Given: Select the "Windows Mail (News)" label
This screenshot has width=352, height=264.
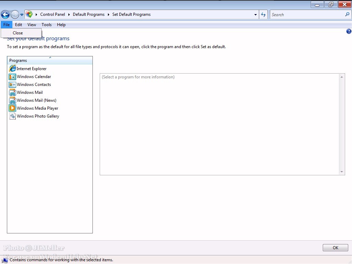Looking at the screenshot, I should point(36,100).
